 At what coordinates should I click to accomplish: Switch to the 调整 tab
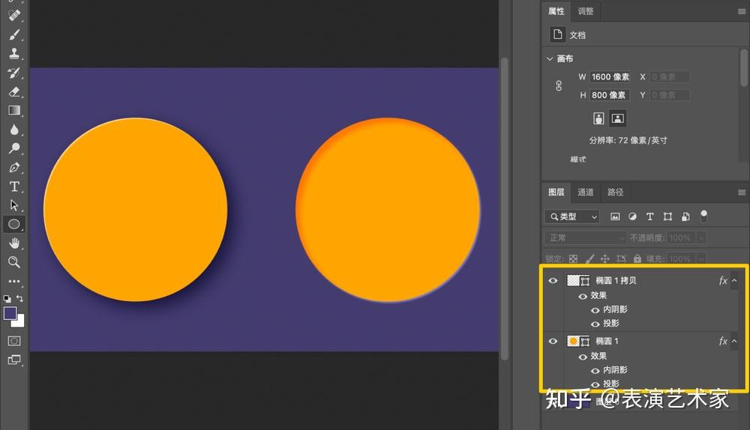pos(586,11)
